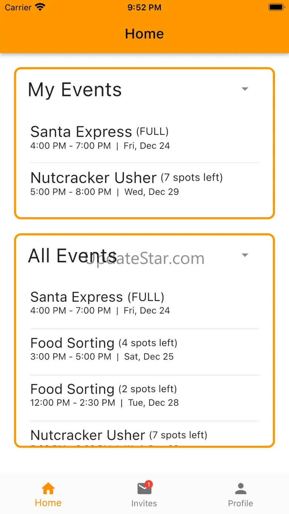This screenshot has height=514, width=289.
Task: Tap the Wi-Fi status icon
Action: pyautogui.click(x=40, y=7)
